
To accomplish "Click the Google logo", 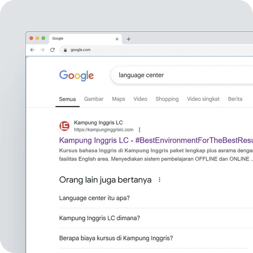I will tap(76, 75).
